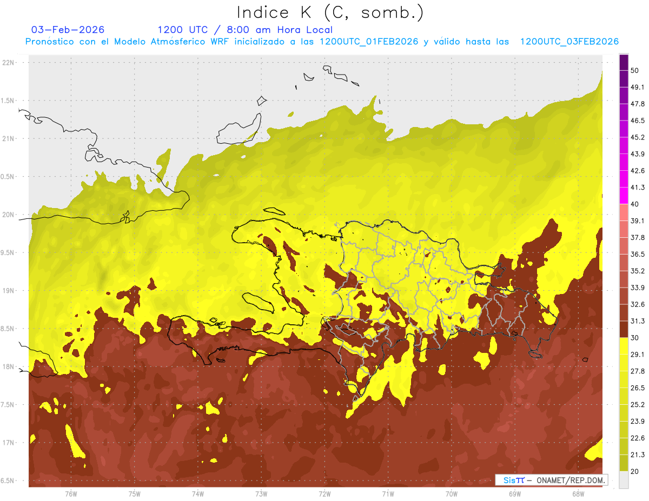This screenshot has height=501, width=649.
Task: Click colorbar label '42.6'
Action: point(637,171)
